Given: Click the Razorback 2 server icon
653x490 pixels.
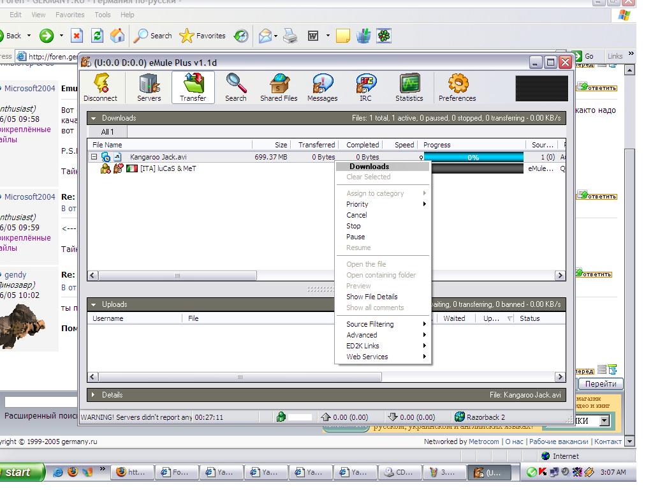Looking at the screenshot, I should [459, 417].
